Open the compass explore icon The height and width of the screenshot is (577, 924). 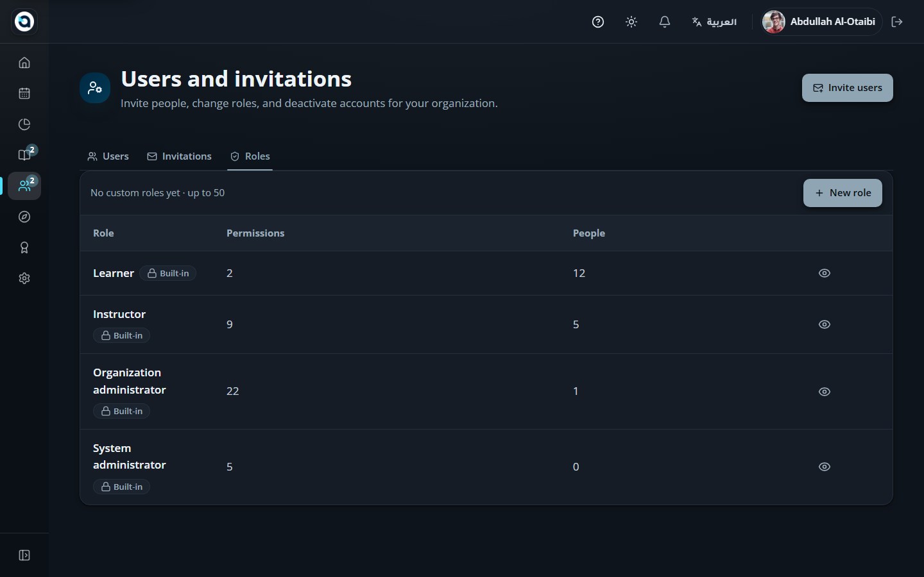(x=24, y=217)
